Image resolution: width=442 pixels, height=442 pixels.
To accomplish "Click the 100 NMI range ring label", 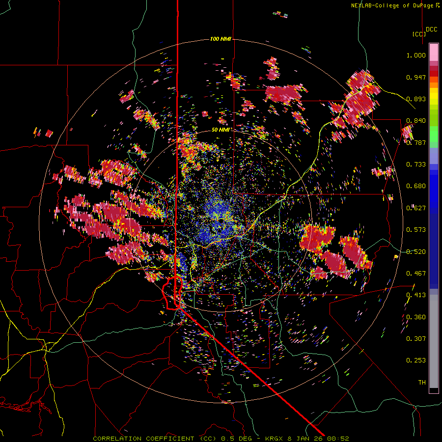I will [x=221, y=39].
